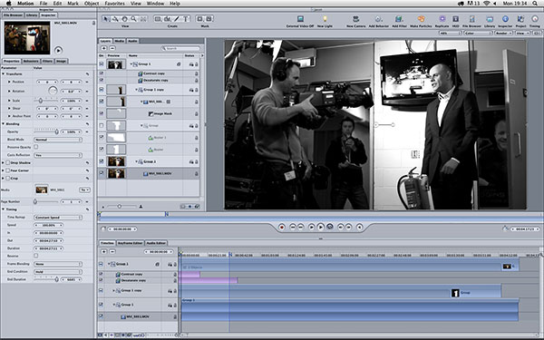Select the arrow Select/Transform tool
Viewport: 544px width, 340px height.
(x=106, y=19)
